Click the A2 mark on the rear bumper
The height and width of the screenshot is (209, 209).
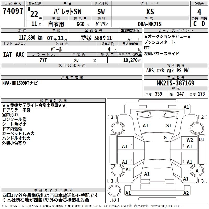(x=186, y=193)
